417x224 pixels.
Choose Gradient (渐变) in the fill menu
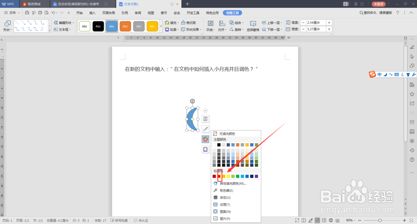(x=236, y=197)
